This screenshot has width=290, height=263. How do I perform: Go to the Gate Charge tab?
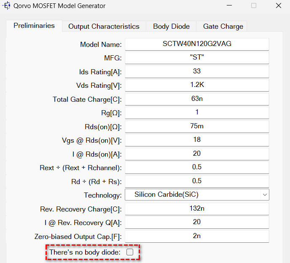coord(223,26)
